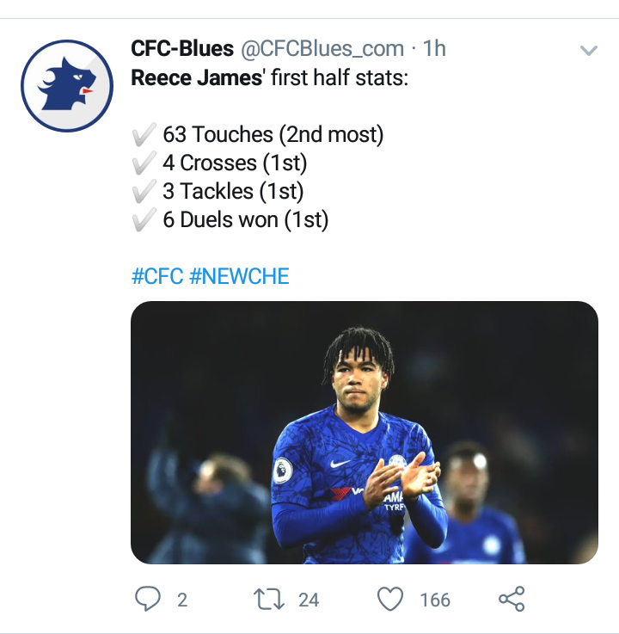Open the share icon options

(512, 599)
